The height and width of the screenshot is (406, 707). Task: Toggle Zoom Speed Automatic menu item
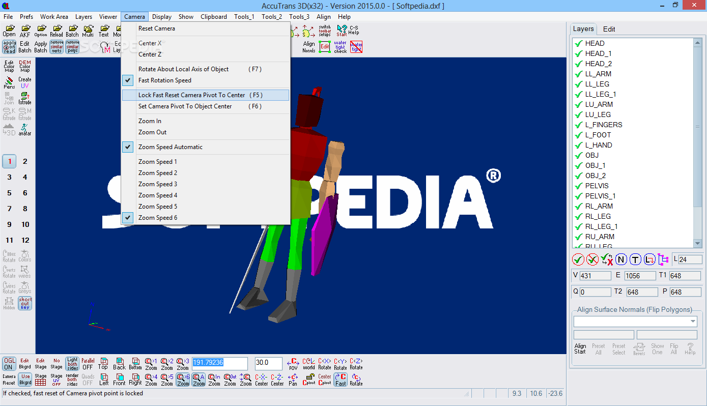[x=206, y=147]
